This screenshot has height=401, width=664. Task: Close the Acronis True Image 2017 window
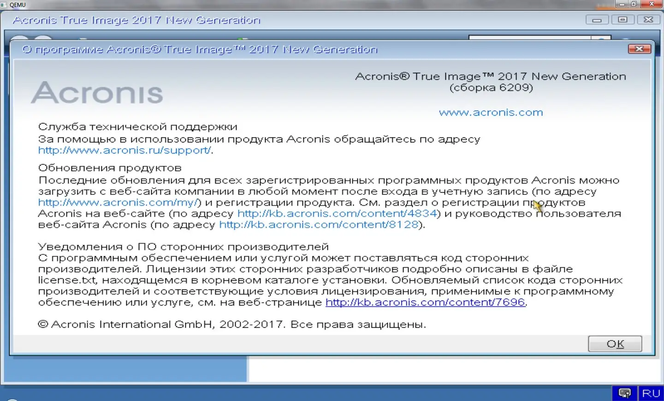click(648, 19)
